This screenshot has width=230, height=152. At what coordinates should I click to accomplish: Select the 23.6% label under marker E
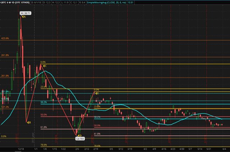coord(97,107)
